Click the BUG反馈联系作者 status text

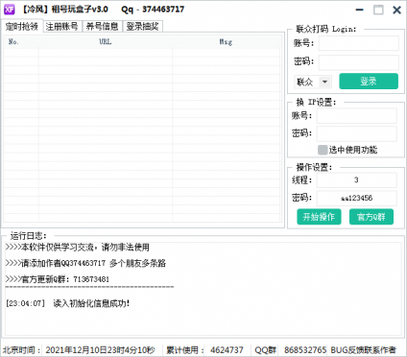point(363,350)
